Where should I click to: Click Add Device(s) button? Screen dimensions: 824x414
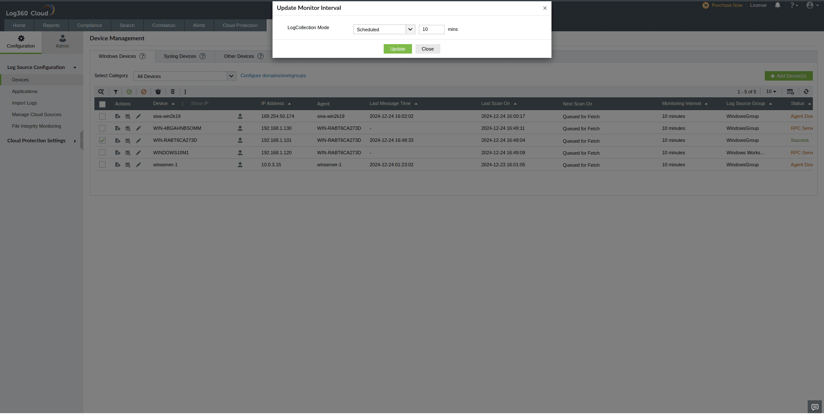click(788, 76)
